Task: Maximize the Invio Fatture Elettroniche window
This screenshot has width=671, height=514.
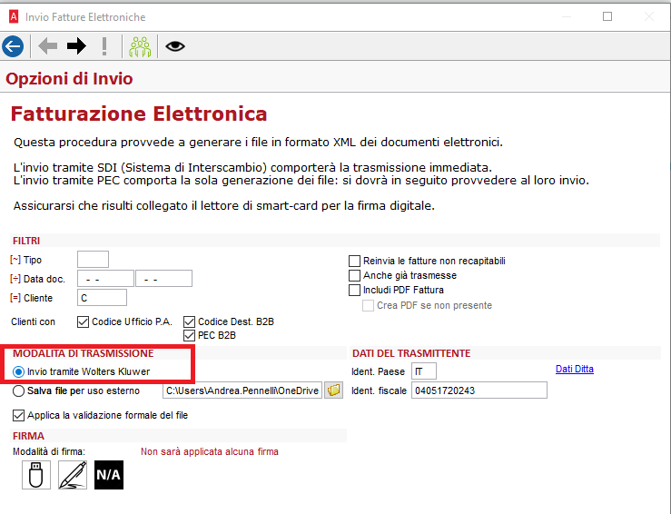Action: (607, 16)
